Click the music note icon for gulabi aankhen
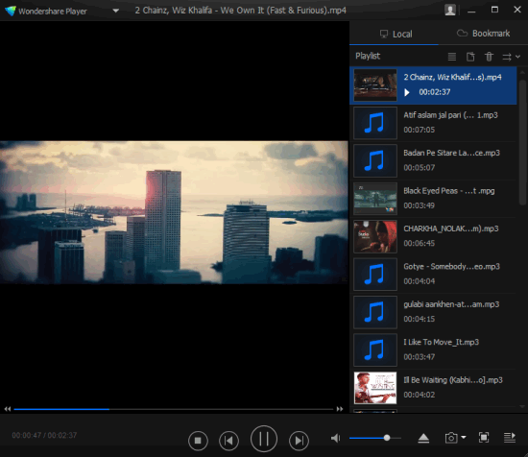 [x=375, y=312]
